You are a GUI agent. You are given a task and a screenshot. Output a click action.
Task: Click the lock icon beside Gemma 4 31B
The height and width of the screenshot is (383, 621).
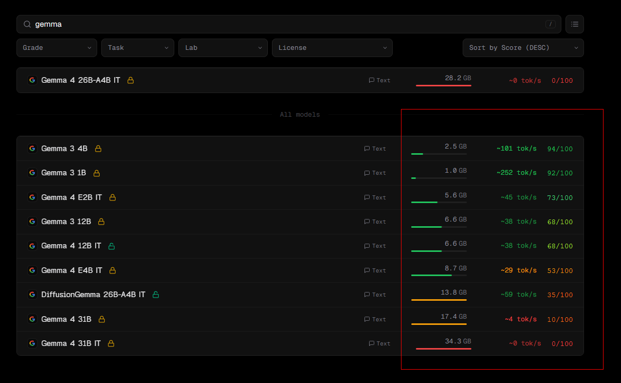[x=102, y=319]
